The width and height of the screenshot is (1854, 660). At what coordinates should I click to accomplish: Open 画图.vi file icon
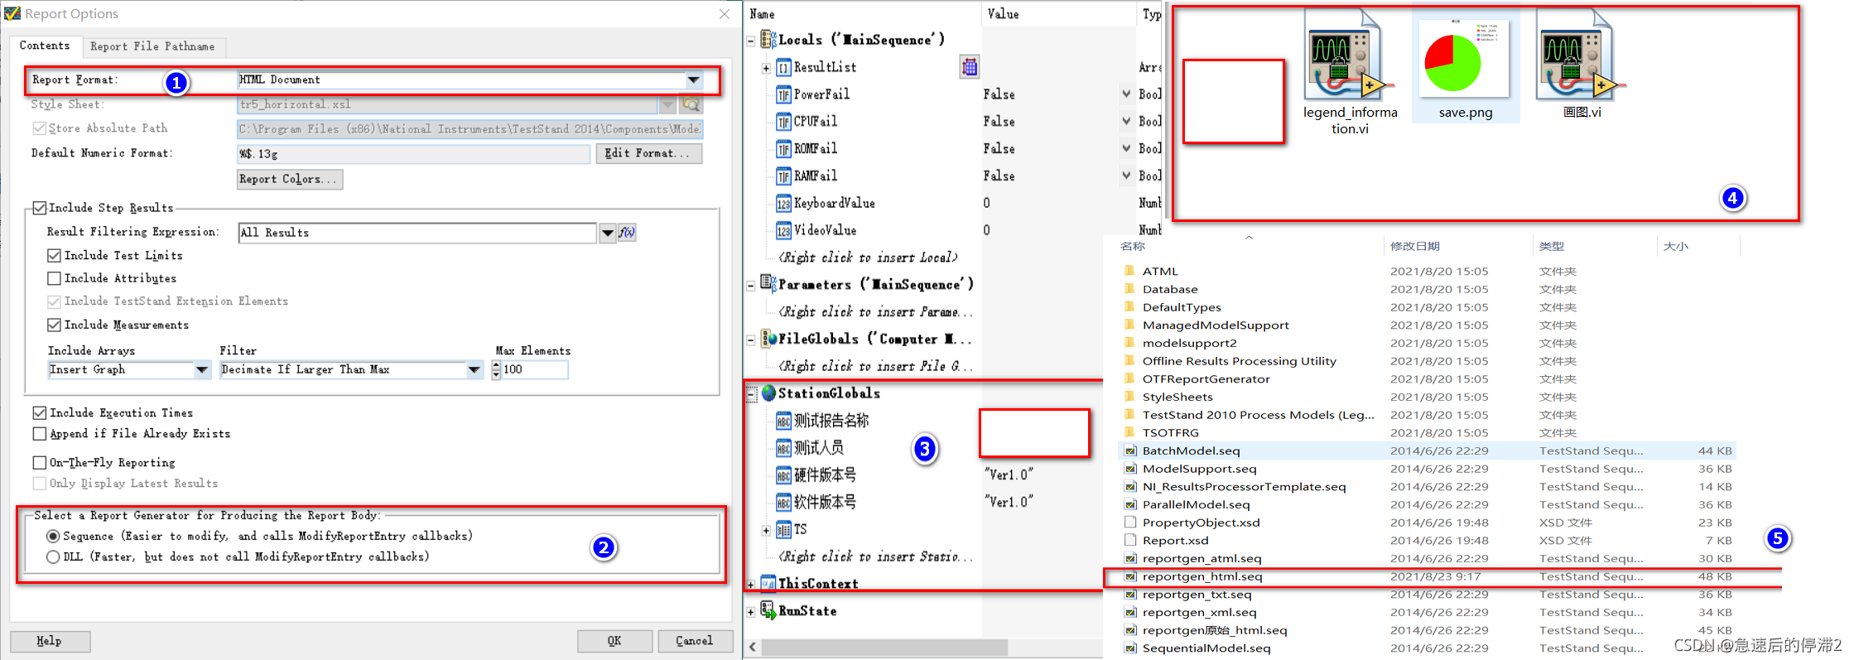(x=1580, y=56)
